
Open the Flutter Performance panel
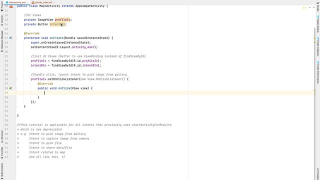tap(318, 72)
